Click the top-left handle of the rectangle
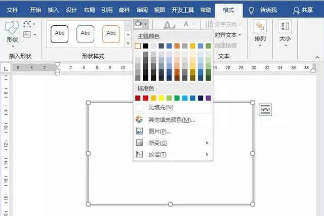 pos(88,103)
